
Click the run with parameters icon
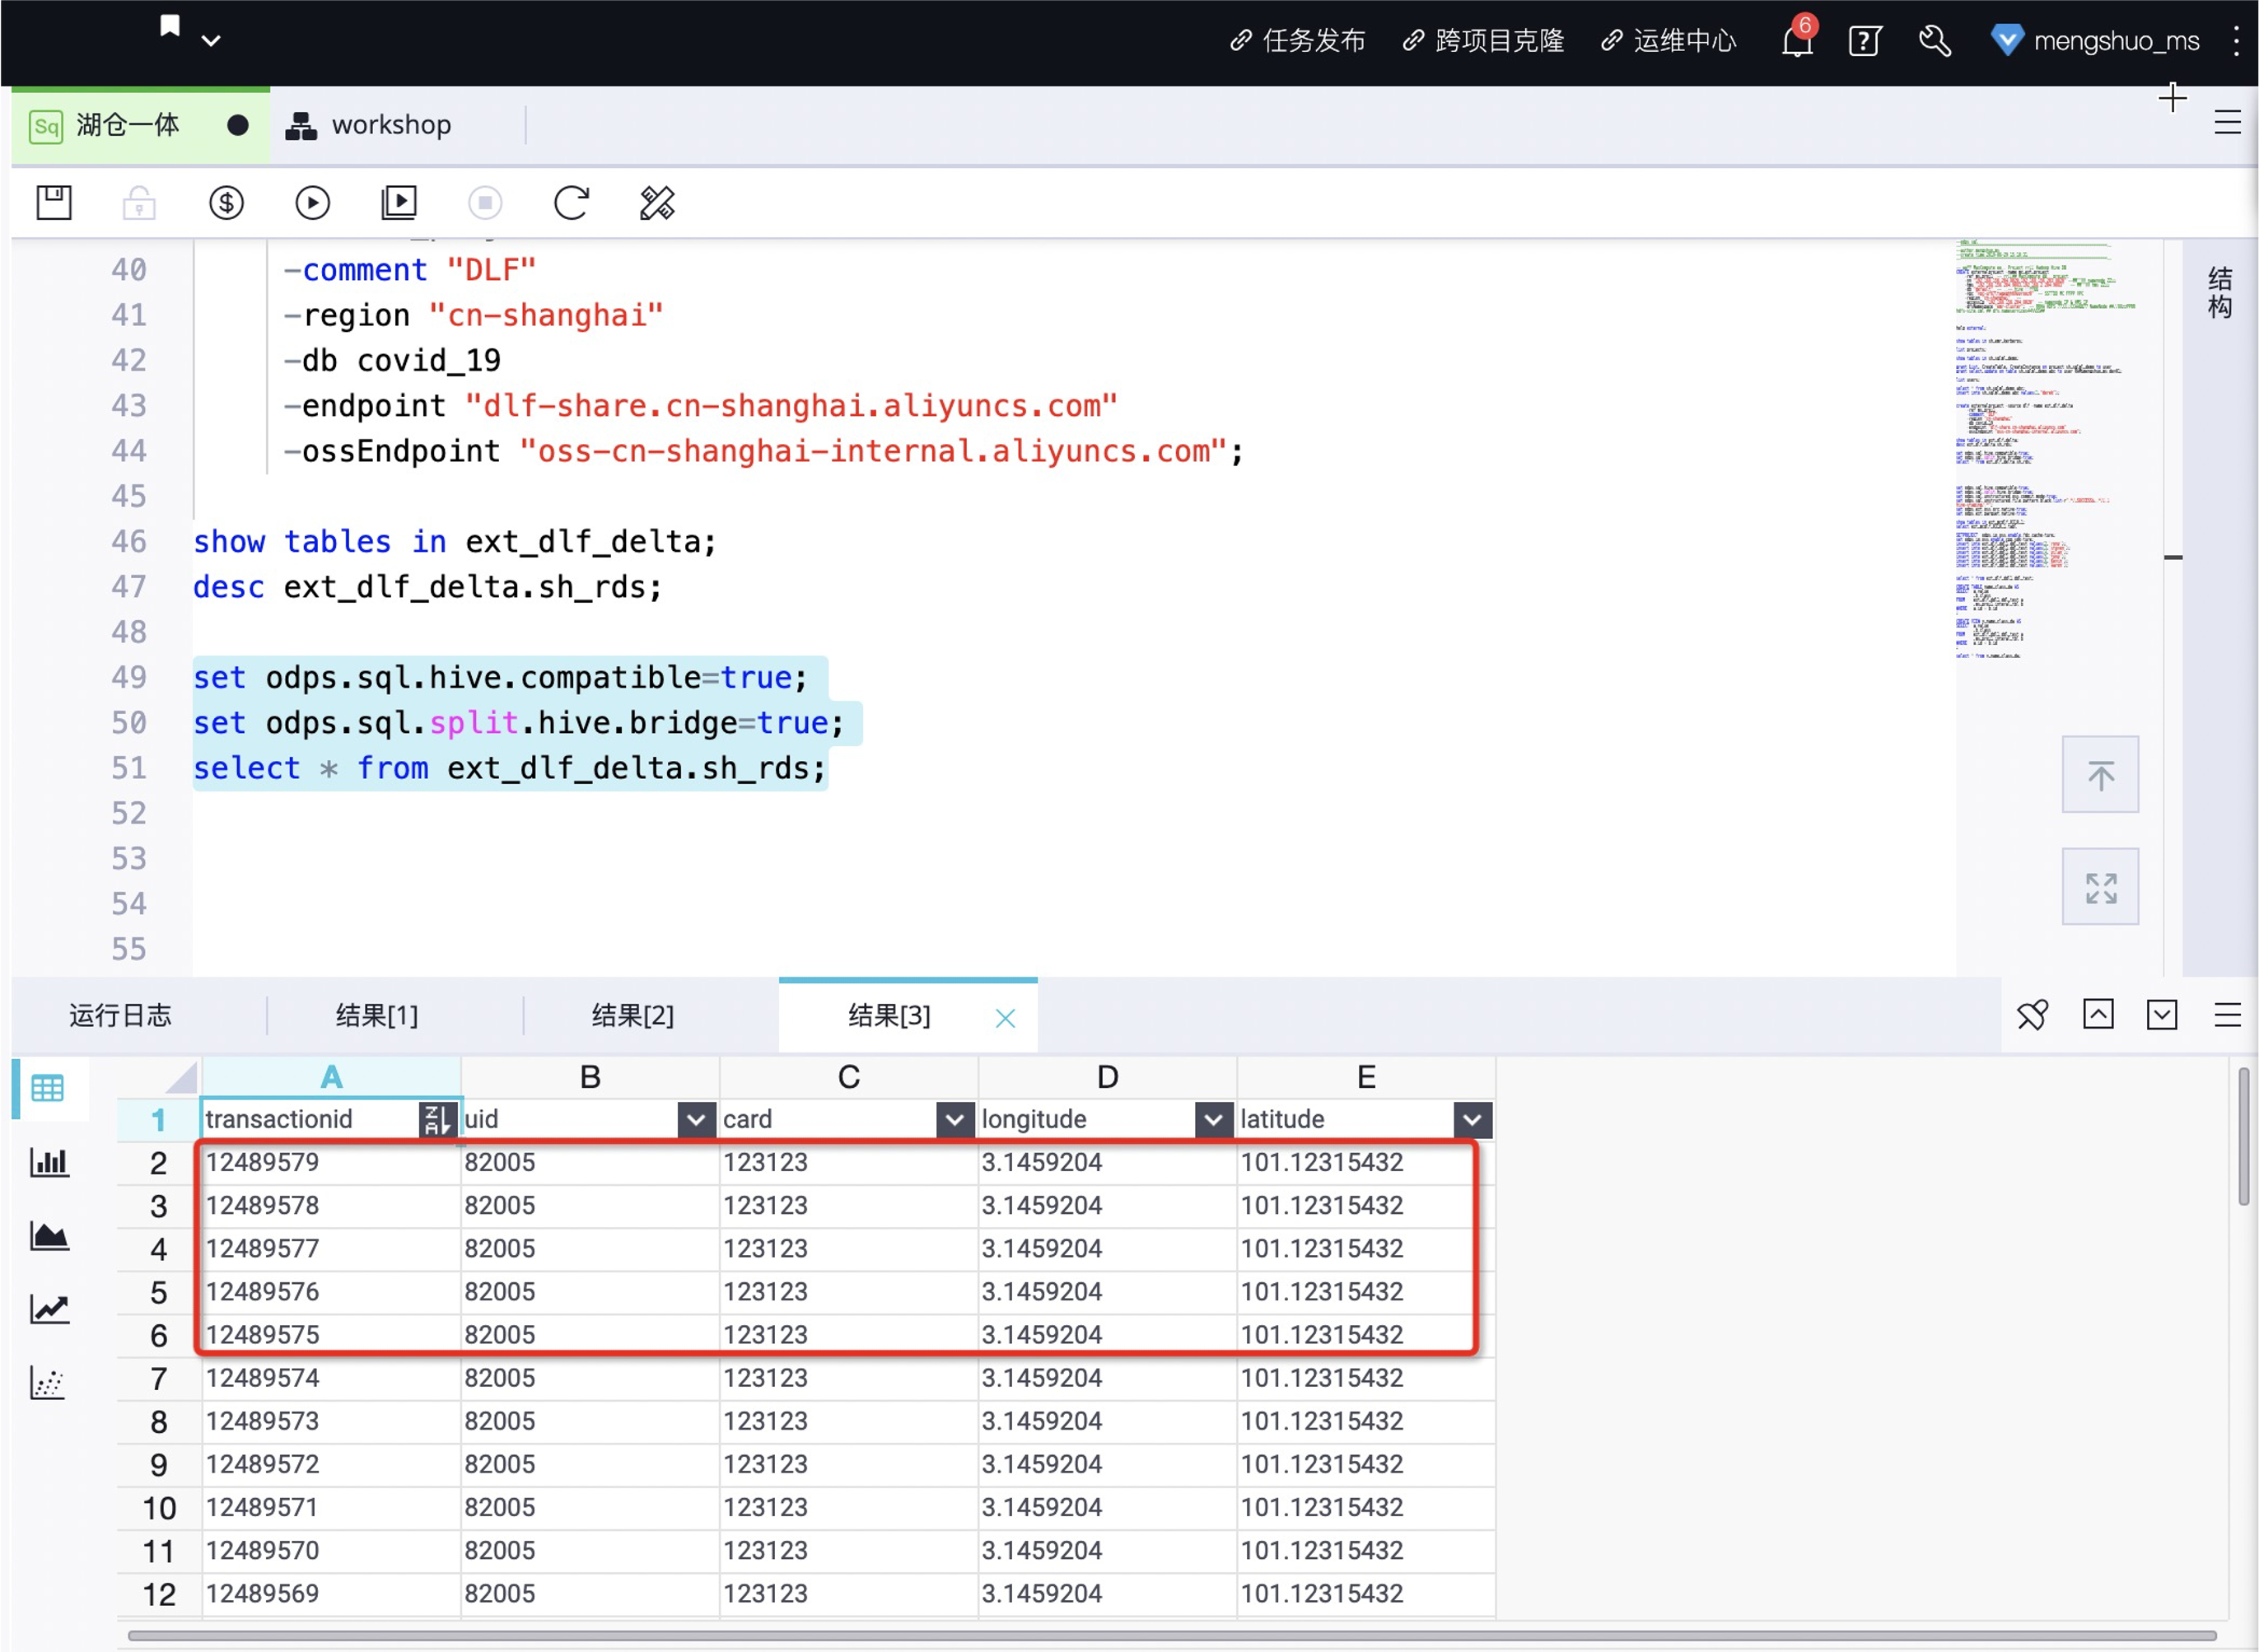click(399, 203)
